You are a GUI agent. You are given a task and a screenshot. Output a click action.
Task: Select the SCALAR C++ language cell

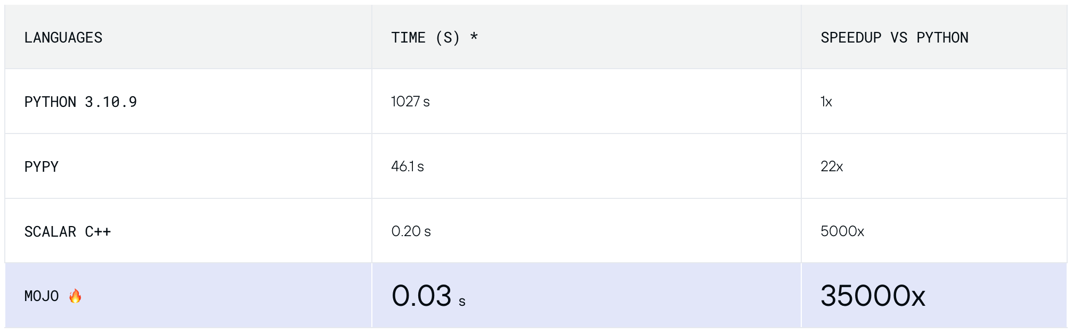(68, 231)
